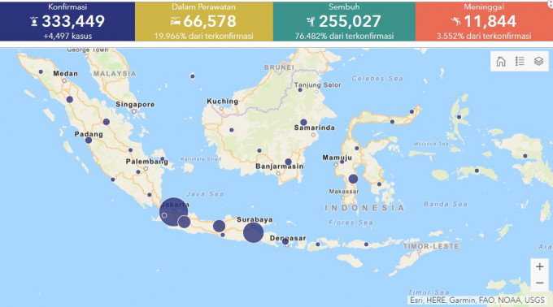Click the case bubble near Padang
553x307 pixels.
pos(89,141)
